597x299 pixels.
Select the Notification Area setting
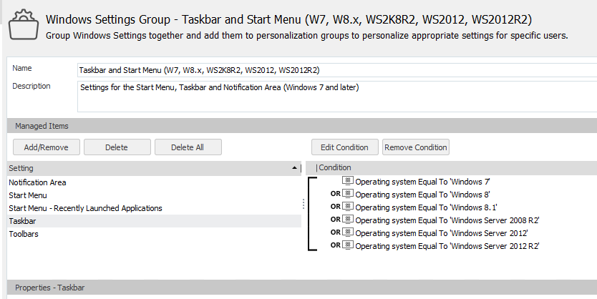coord(37,182)
